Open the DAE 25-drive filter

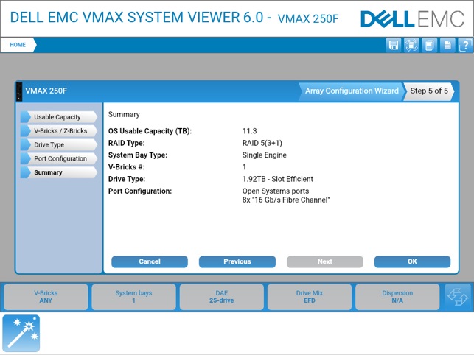pyautogui.click(x=222, y=297)
